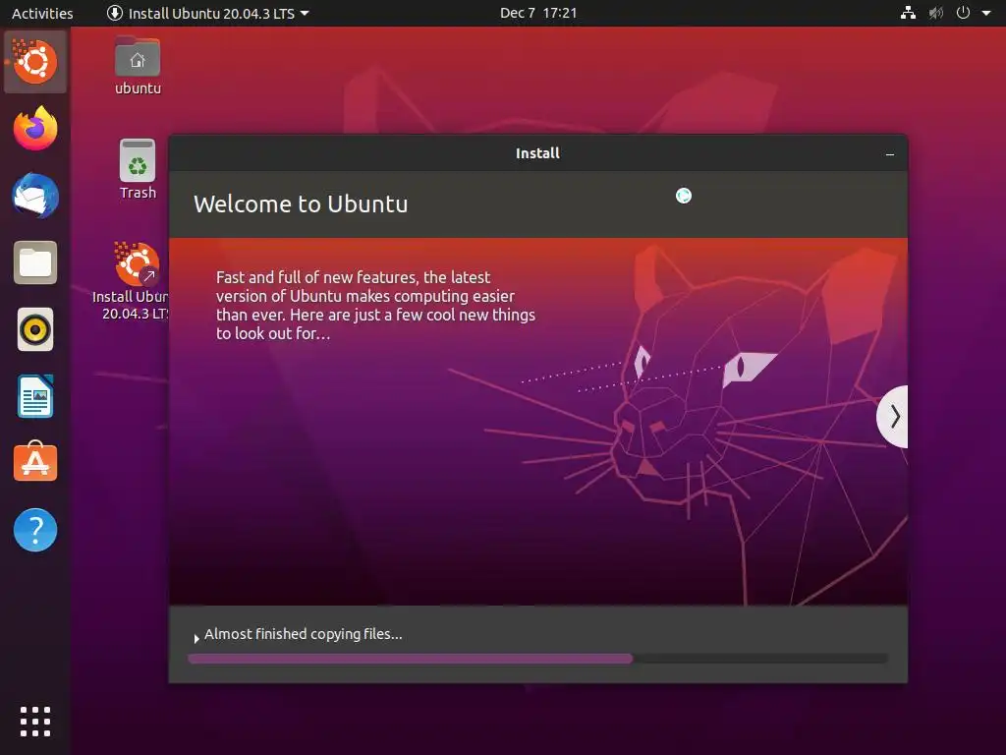Launch Rhythmbox music player from dock

pyautogui.click(x=35, y=329)
